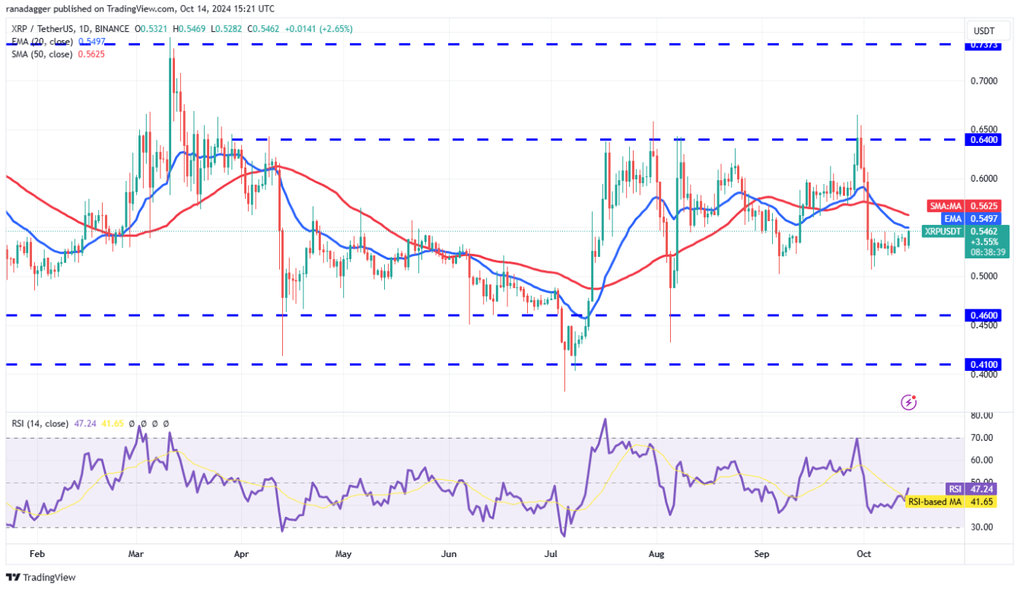Image resolution: width=1017 pixels, height=589 pixels.
Task: Click the Mar label on time axis
Action: (138, 555)
